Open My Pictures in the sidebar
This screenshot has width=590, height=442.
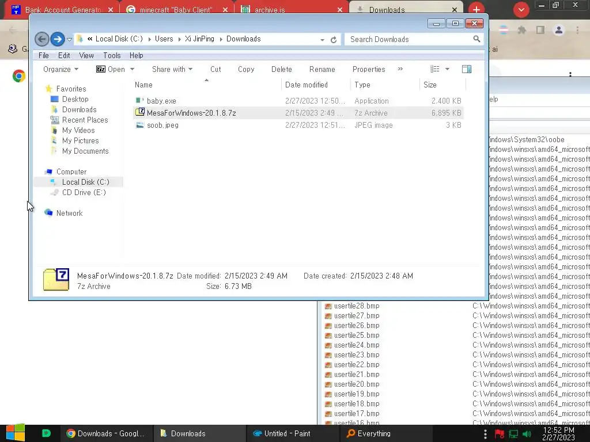click(81, 140)
